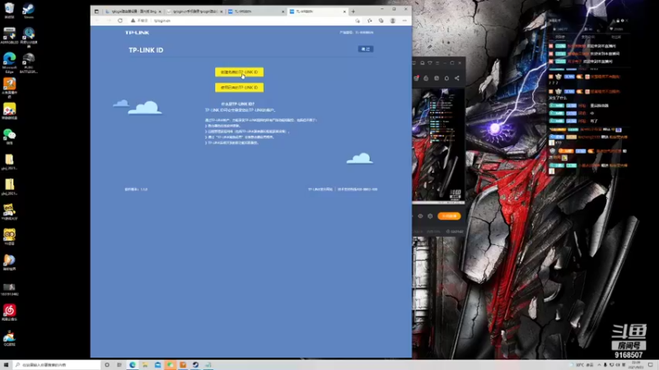
Task: Click the browser back arrow
Action: click(97, 21)
